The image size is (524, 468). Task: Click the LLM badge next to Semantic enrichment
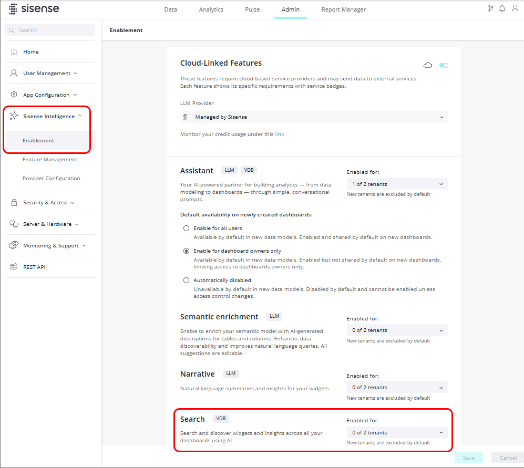274,316
